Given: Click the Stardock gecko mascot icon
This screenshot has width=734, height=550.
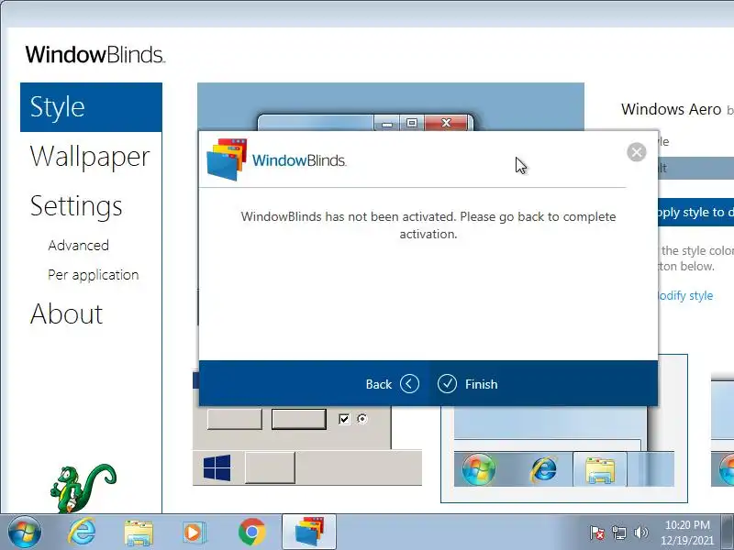Looking at the screenshot, I should pyautogui.click(x=83, y=489).
